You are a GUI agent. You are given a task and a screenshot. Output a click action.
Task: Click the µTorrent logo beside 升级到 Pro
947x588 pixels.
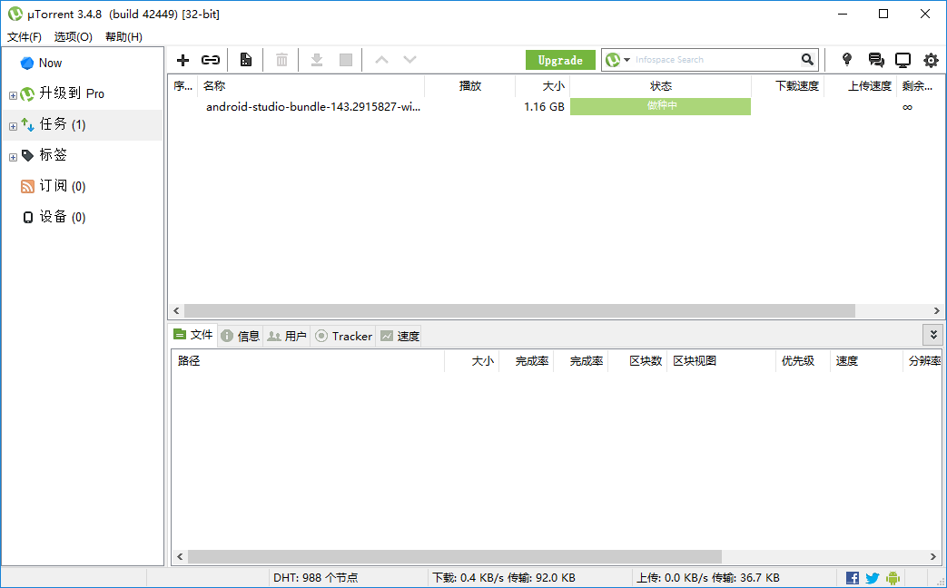click(27, 93)
